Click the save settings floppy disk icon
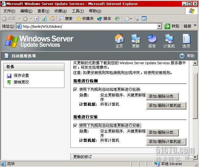Screen dimensions: 199x167 tap(9, 76)
